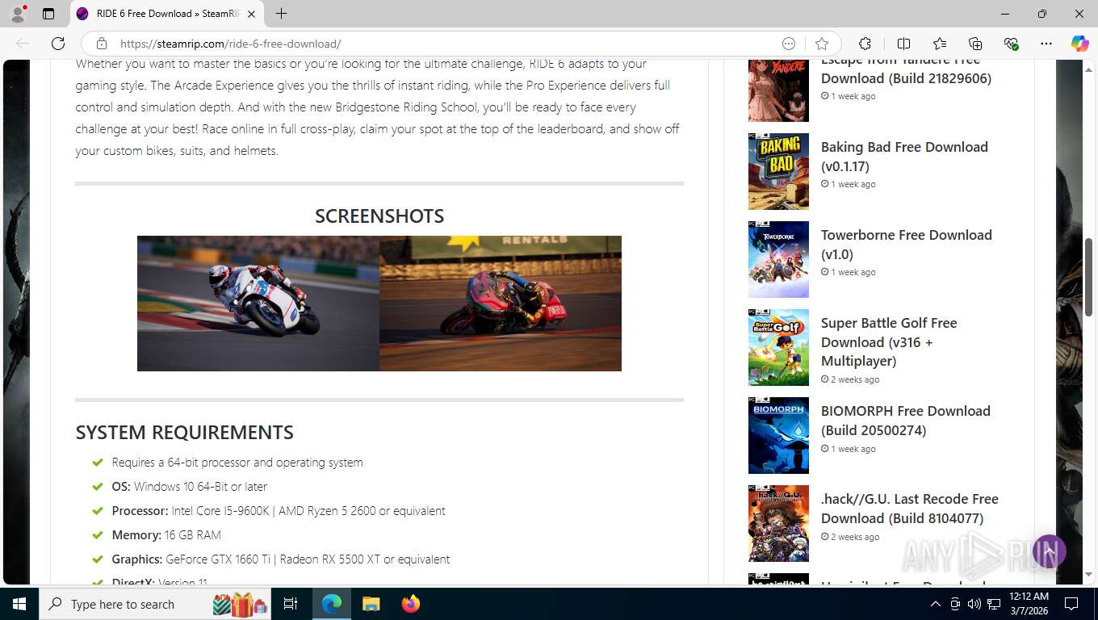Click 'Requires a 64-bit processor' line

[237, 463]
